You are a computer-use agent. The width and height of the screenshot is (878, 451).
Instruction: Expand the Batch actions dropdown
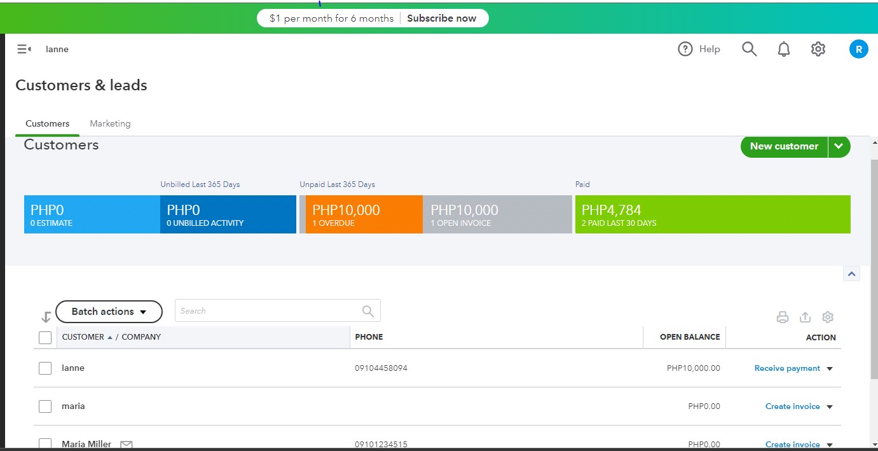109,312
